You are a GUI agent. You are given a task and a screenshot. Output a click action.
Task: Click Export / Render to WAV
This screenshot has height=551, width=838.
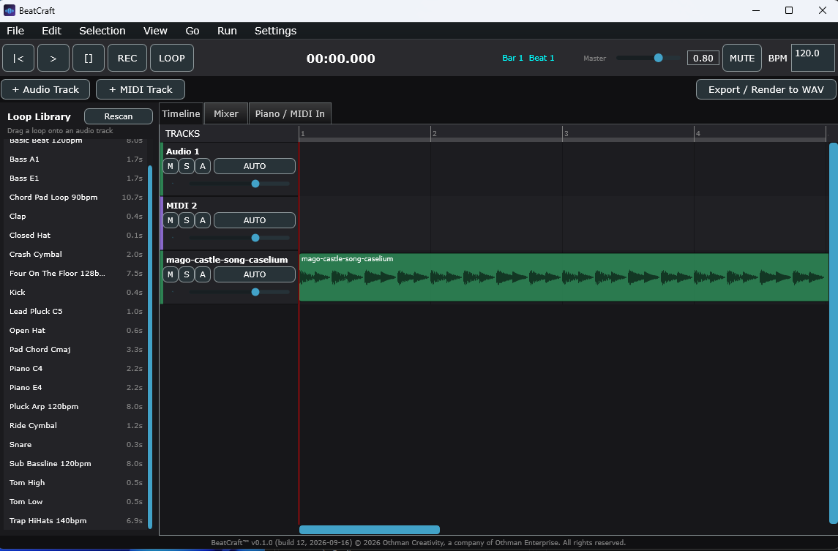tap(766, 89)
